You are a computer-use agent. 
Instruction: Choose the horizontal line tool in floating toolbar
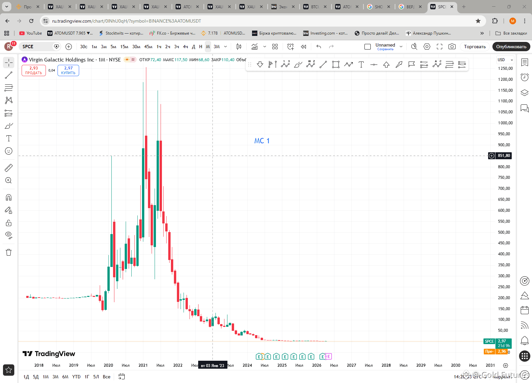coord(374,64)
